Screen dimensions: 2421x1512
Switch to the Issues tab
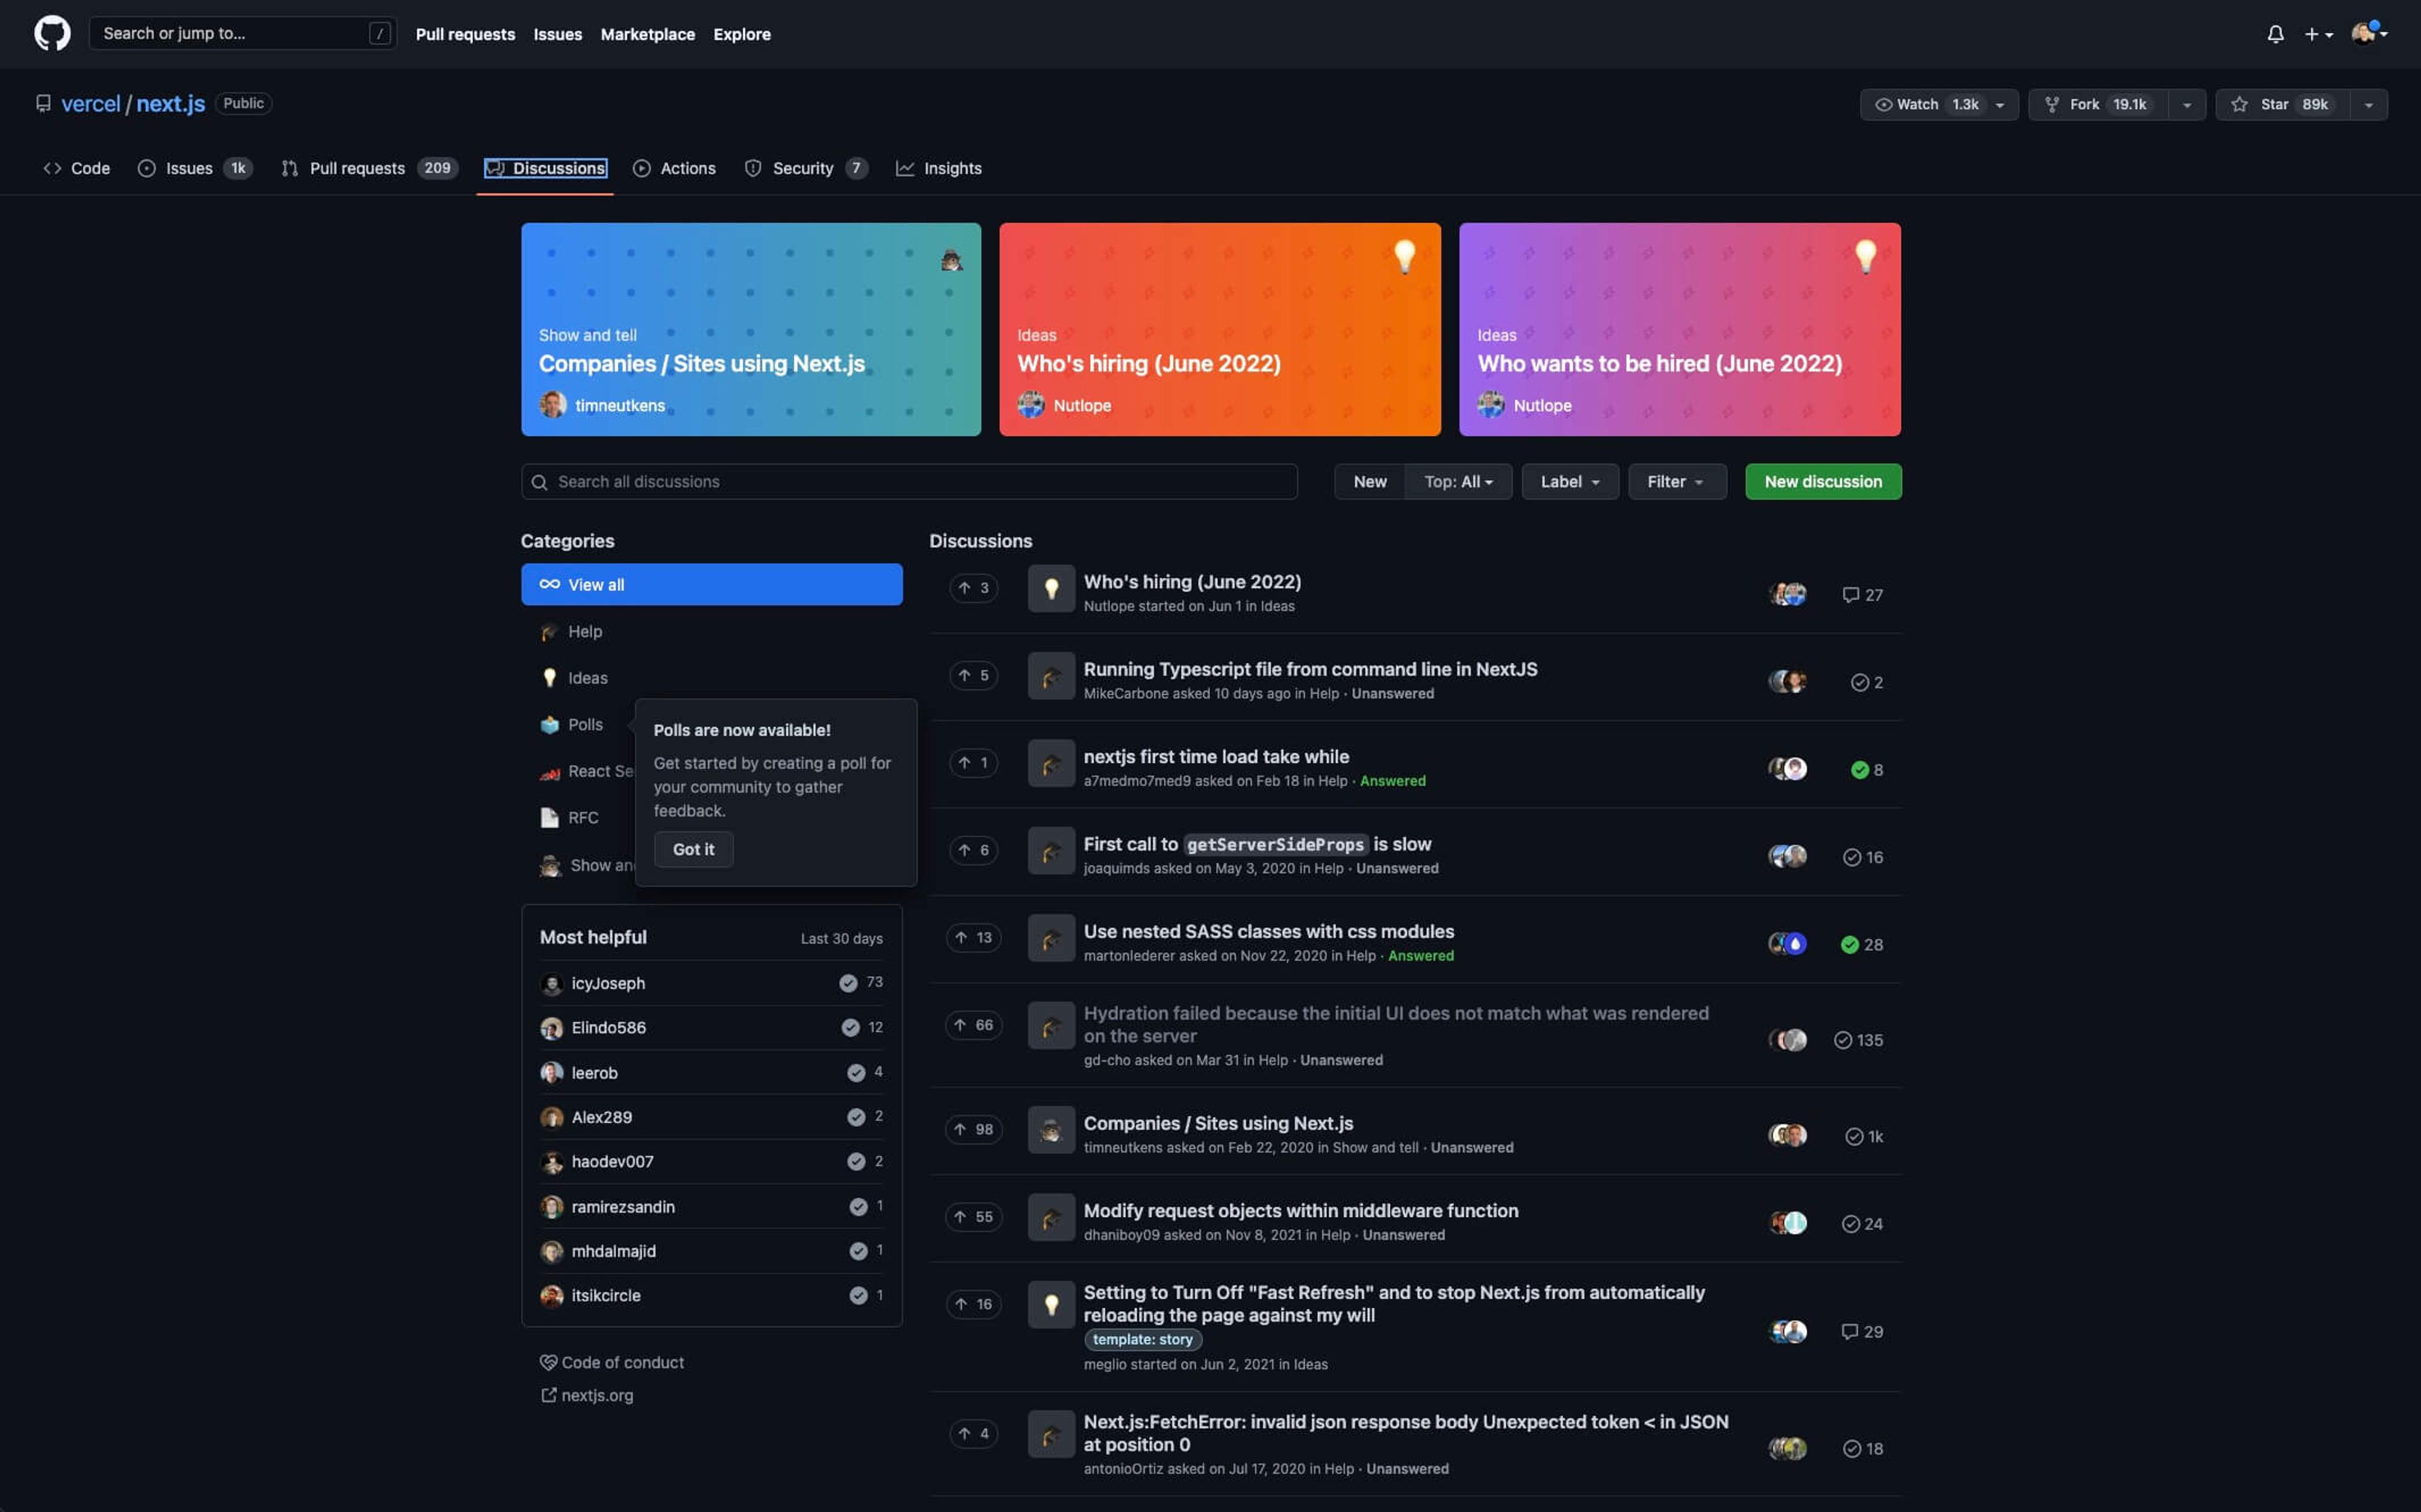[189, 168]
